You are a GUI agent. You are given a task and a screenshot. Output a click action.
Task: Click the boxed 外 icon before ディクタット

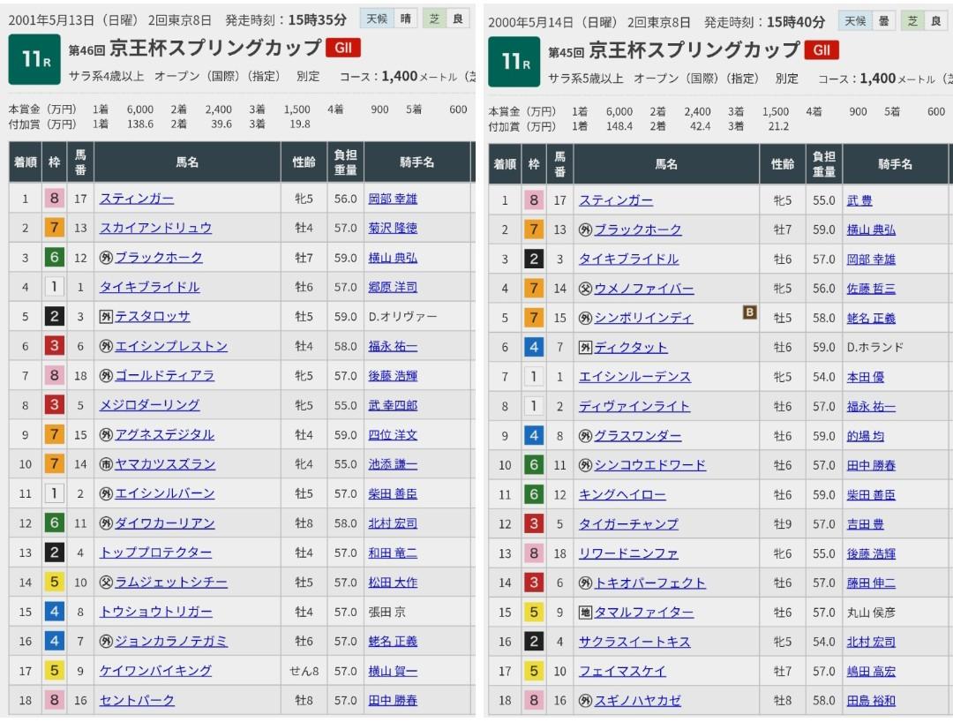[585, 347]
